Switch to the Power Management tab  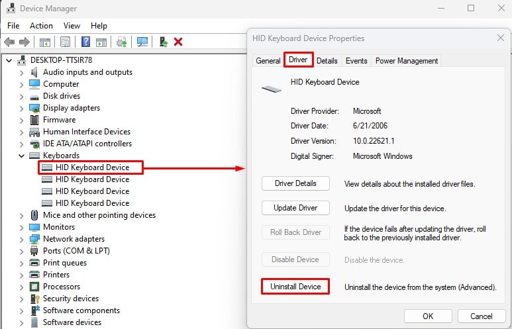click(x=407, y=61)
